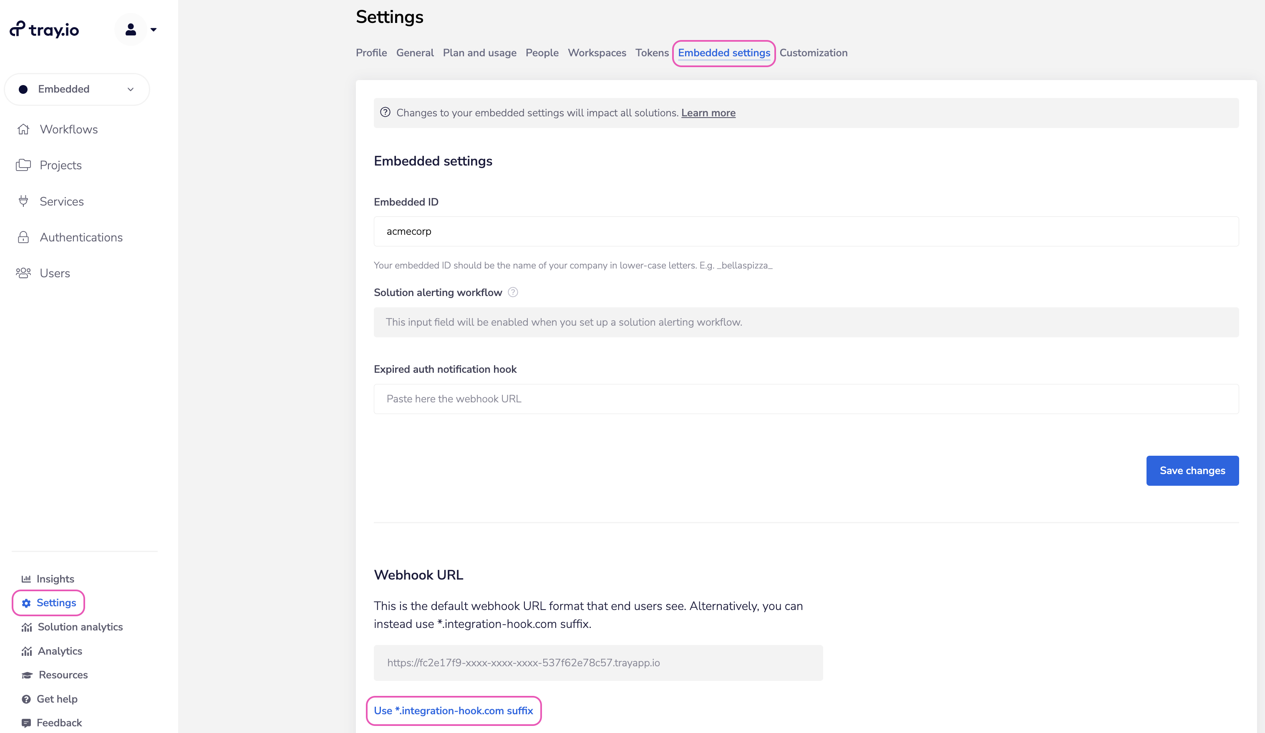1265x733 pixels.
Task: Click the Save changes button
Action: pyautogui.click(x=1192, y=471)
